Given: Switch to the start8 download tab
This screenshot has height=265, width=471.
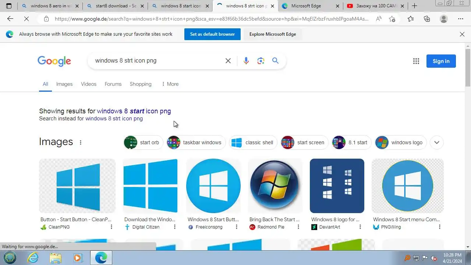Looking at the screenshot, I should point(116,6).
